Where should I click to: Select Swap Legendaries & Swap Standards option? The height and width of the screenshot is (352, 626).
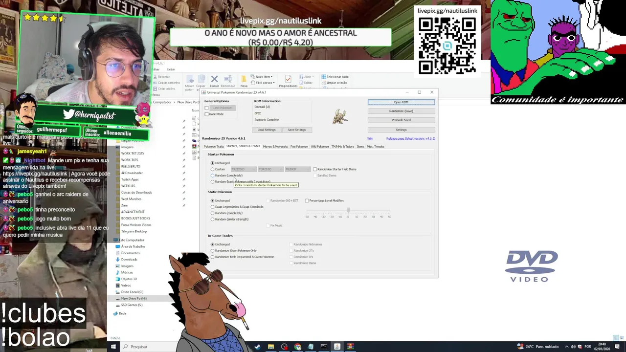pos(213,207)
